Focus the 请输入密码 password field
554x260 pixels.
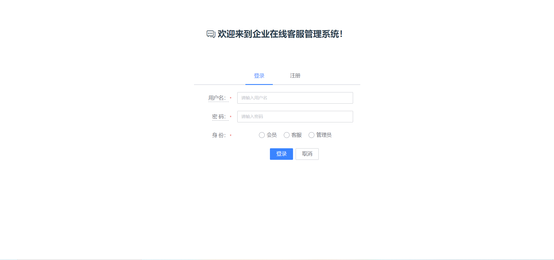(x=295, y=117)
